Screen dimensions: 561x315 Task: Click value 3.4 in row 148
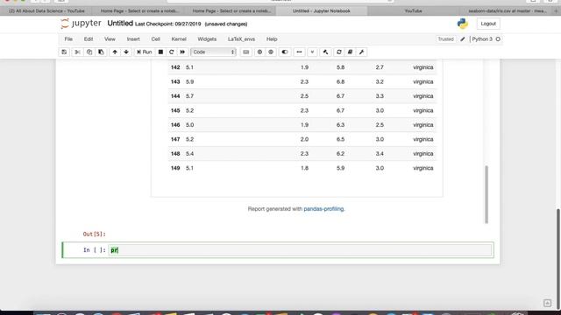pyautogui.click(x=380, y=154)
